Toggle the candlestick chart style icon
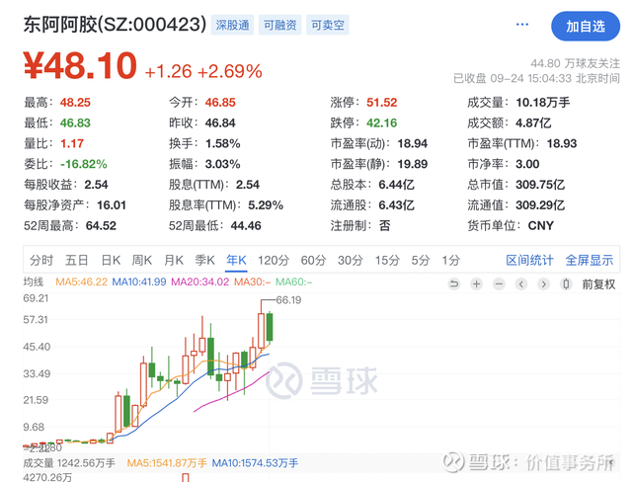The height and width of the screenshot is (482, 632). pyautogui.click(x=566, y=284)
